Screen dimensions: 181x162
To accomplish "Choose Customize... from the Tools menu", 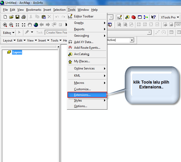I will tap(87, 89).
